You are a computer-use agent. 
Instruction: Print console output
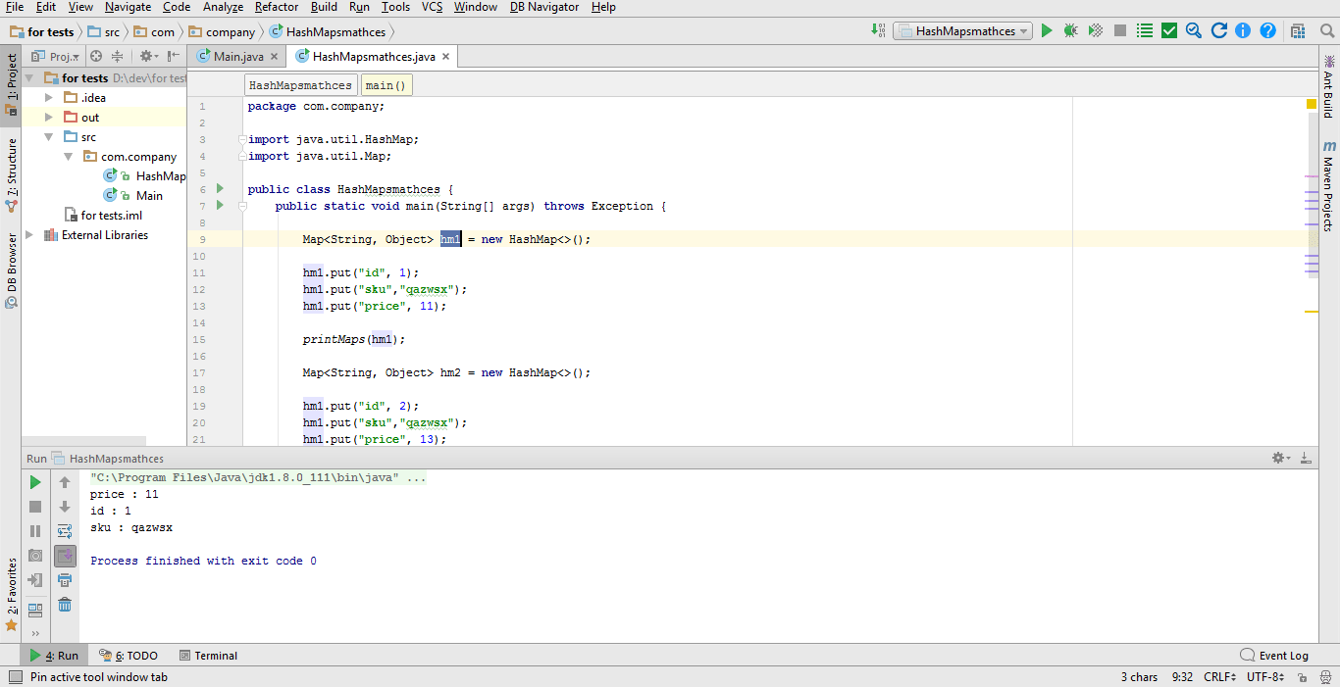click(65, 579)
